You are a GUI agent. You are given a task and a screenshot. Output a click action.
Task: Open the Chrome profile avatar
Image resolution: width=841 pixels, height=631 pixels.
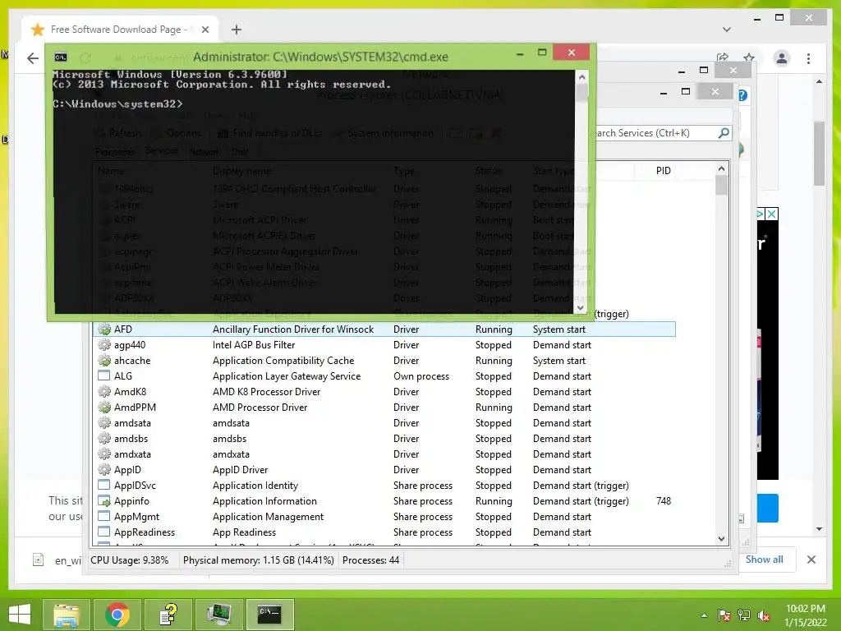click(x=782, y=58)
